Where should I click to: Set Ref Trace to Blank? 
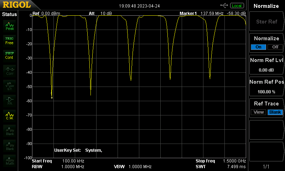click(x=275, y=112)
